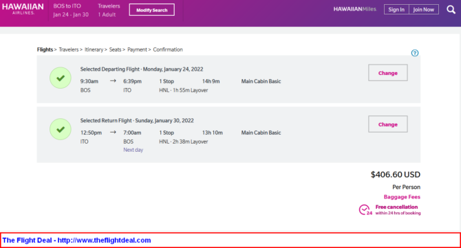Click the 13h 10m duration
The width and height of the screenshot is (461, 248).
[213, 133]
